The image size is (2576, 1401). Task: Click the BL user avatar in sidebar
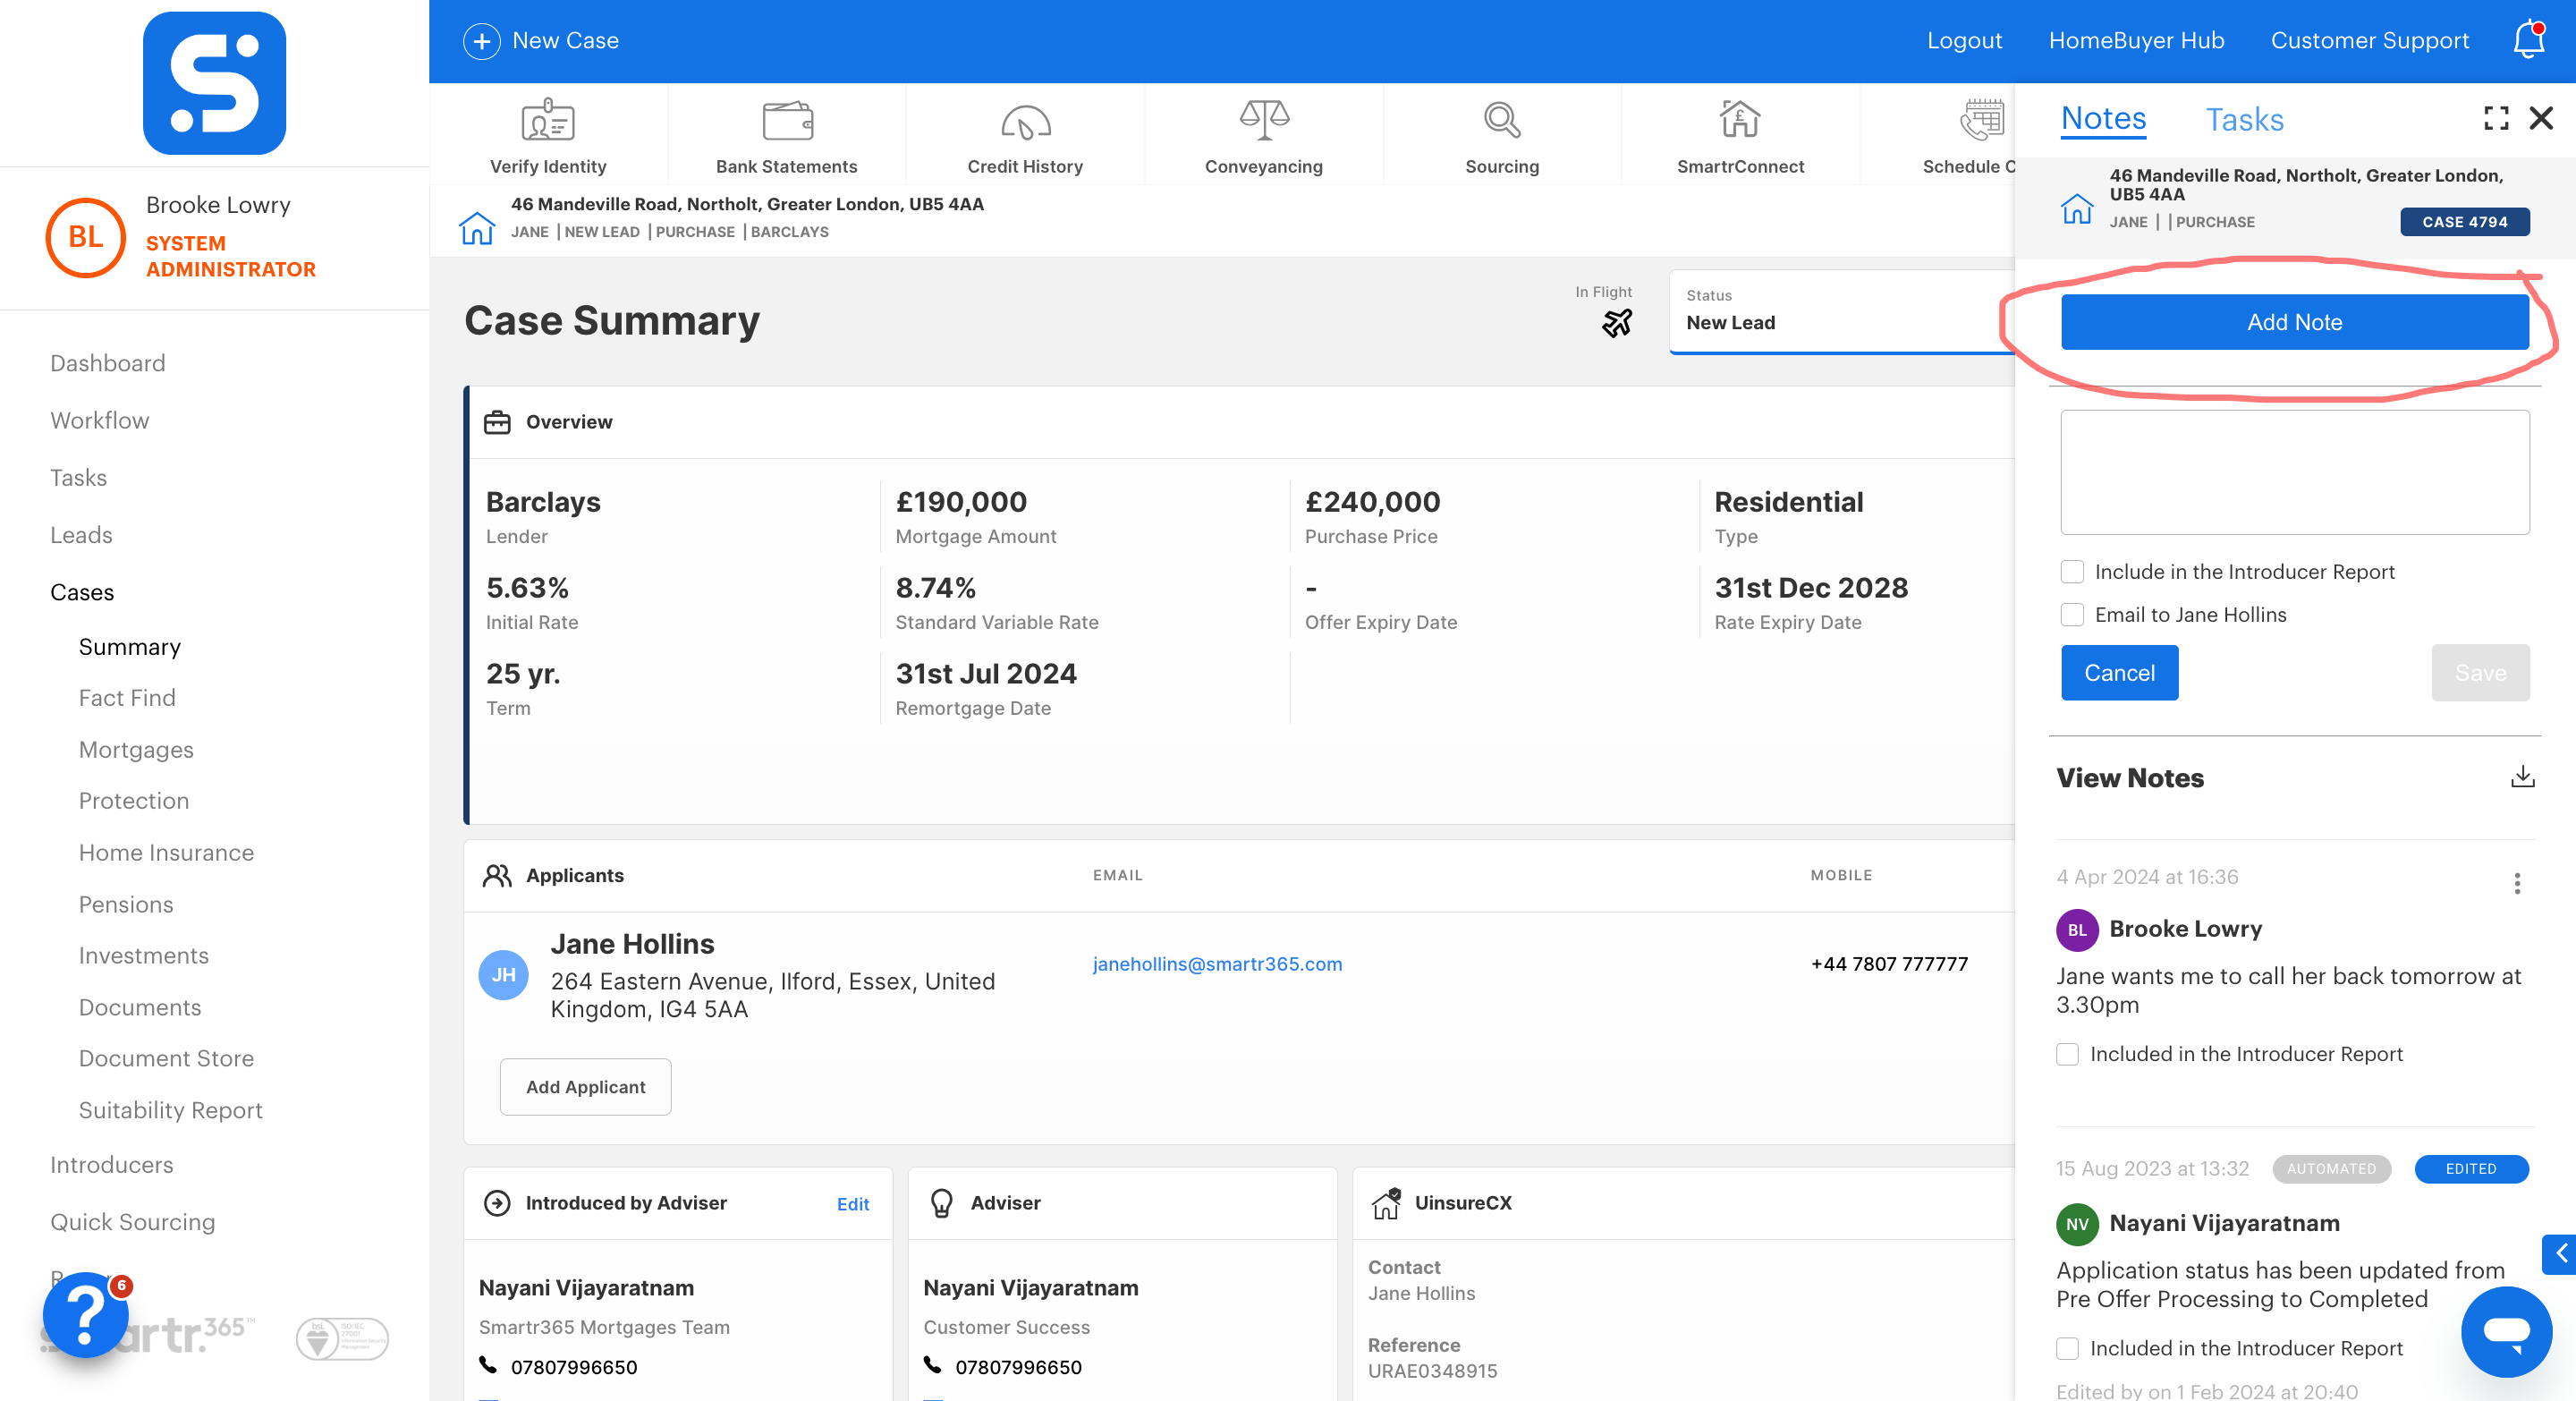(86, 237)
